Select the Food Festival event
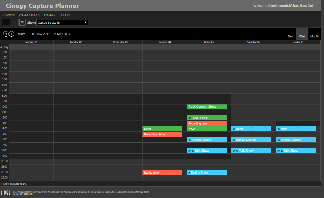Screen dimensions: 324x198 (207, 118)
